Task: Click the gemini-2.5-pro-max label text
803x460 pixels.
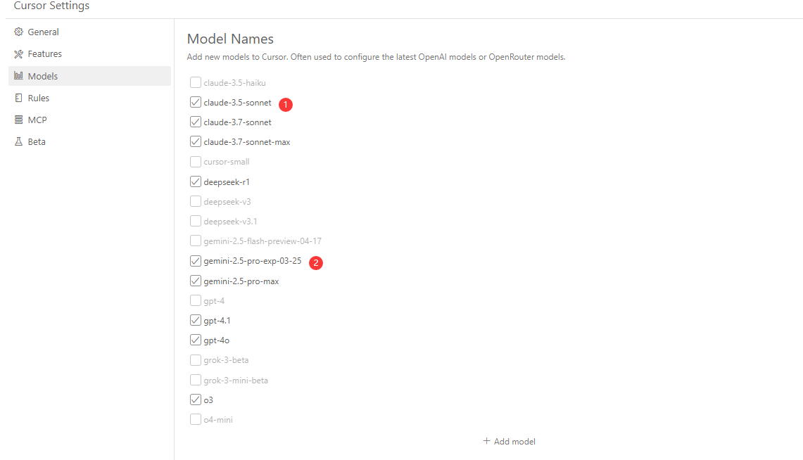Action: [x=241, y=281]
